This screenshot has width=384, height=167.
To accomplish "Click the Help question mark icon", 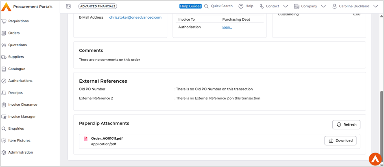I will tap(241, 6).
